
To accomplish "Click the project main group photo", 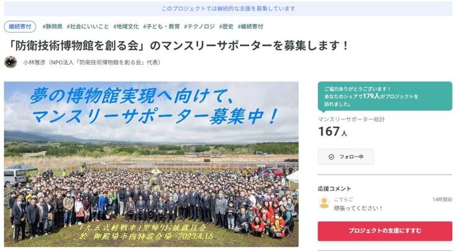I will coord(151,164).
